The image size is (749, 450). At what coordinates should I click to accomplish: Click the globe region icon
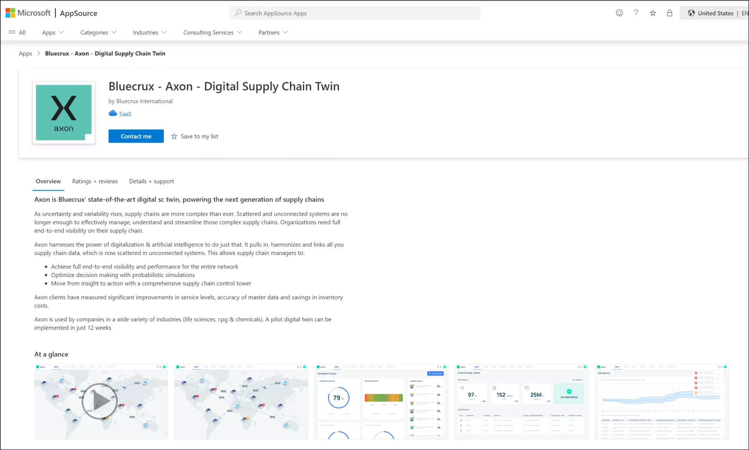(691, 13)
